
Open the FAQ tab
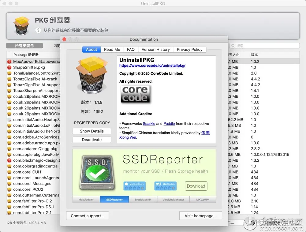[131, 50]
